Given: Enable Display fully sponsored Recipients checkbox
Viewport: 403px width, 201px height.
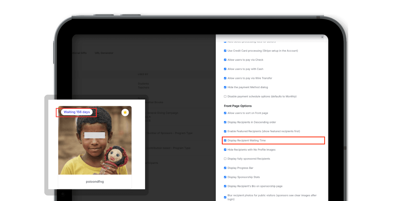Looking at the screenshot, I should [225, 159].
